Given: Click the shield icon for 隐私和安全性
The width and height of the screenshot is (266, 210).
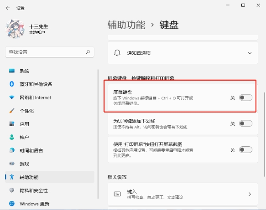Looking at the screenshot, I should click(x=12, y=190).
